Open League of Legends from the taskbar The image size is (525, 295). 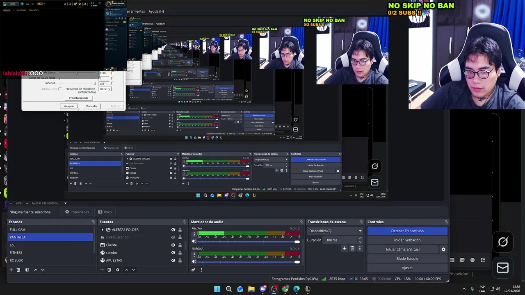click(308, 289)
